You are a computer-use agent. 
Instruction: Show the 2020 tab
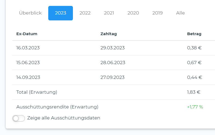133,13
